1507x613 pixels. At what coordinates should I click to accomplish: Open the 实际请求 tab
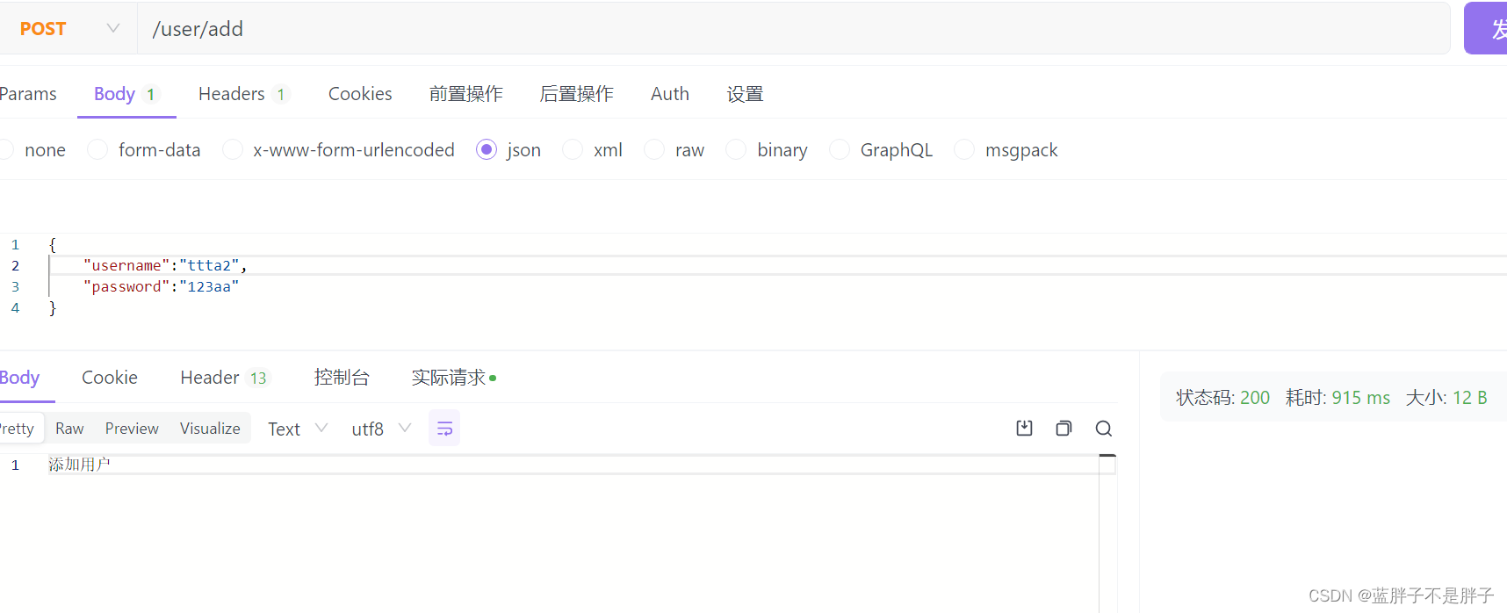click(453, 378)
